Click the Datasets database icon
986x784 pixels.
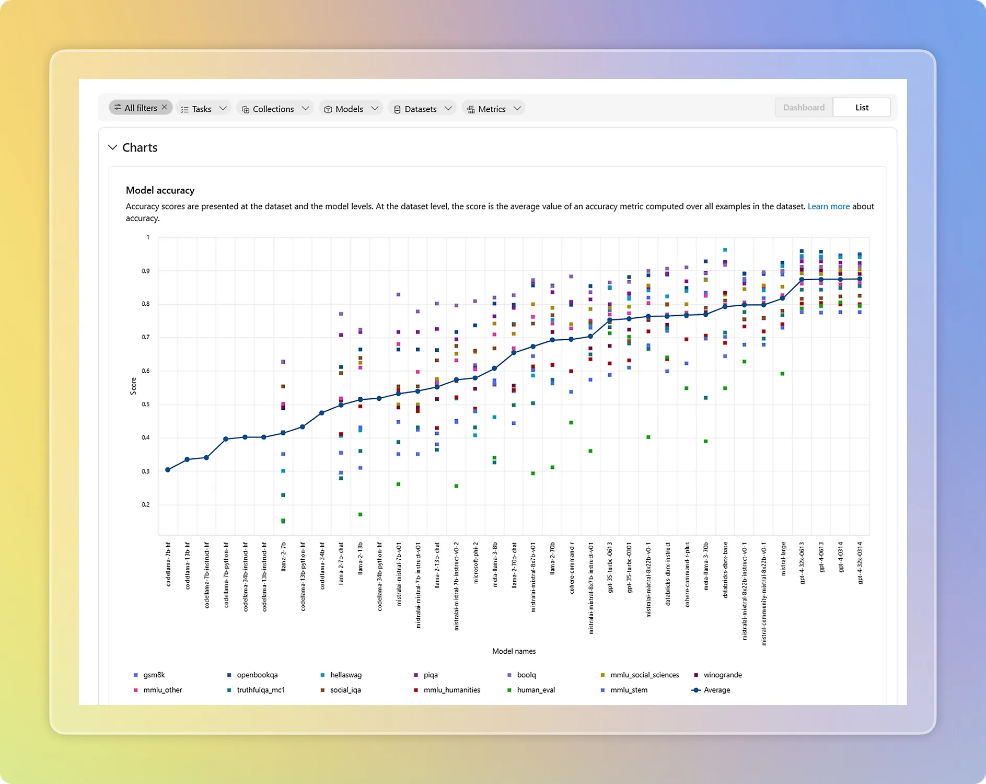click(397, 109)
